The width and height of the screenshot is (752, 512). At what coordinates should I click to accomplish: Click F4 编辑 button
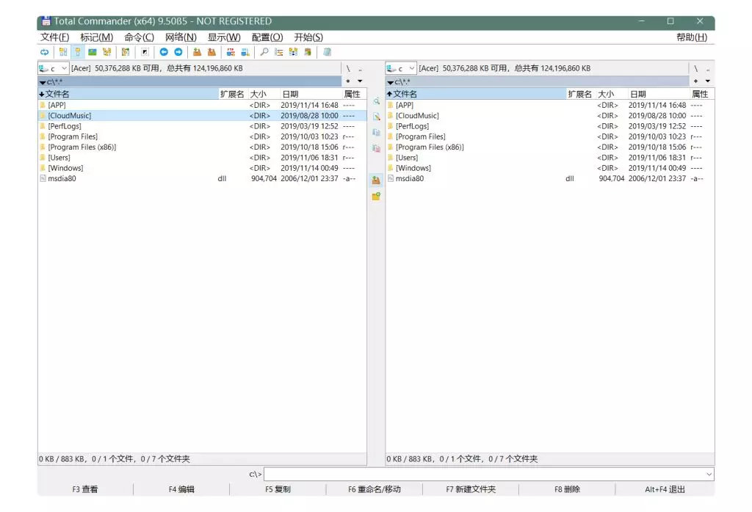click(182, 489)
